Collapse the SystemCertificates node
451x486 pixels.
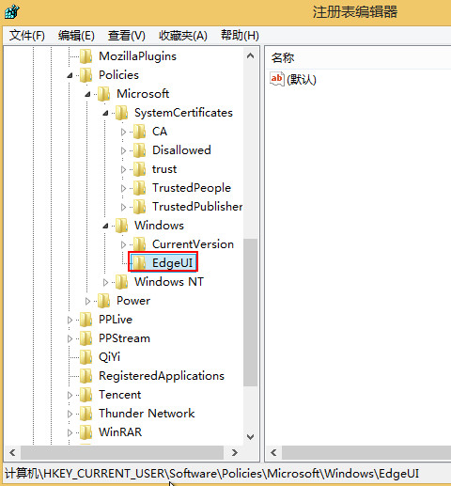[106, 113]
